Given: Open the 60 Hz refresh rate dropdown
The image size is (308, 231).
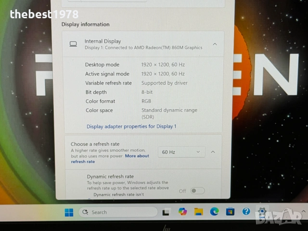Looking at the screenshot, I should pos(181,152).
